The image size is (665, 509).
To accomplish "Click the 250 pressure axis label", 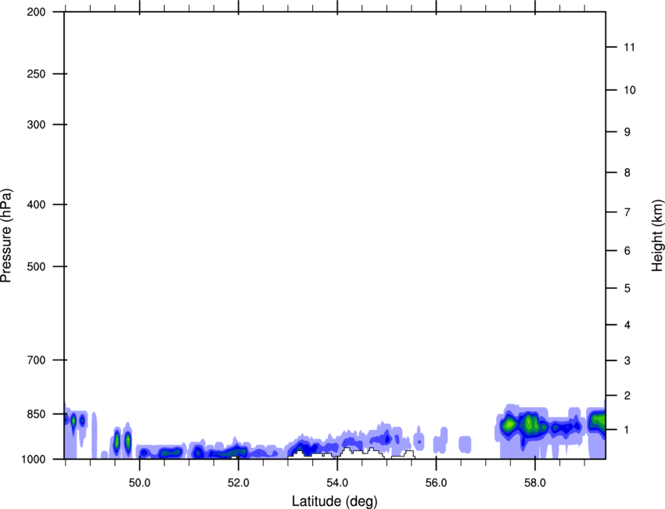I will pos(36,74).
